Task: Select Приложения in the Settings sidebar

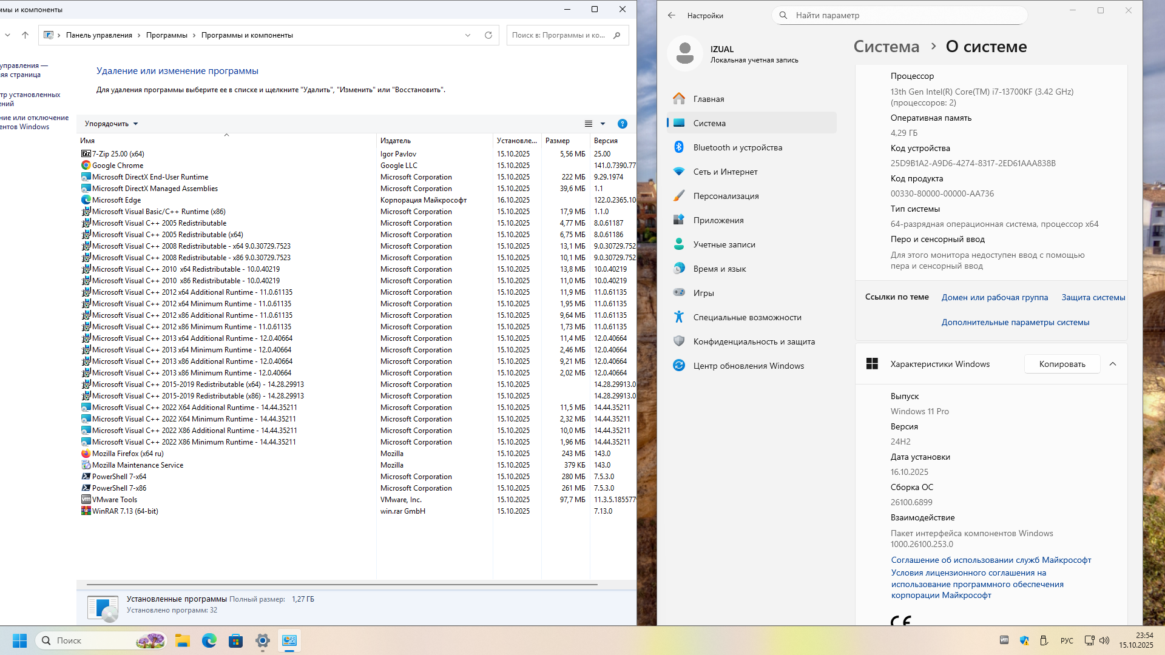Action: pyautogui.click(x=718, y=220)
